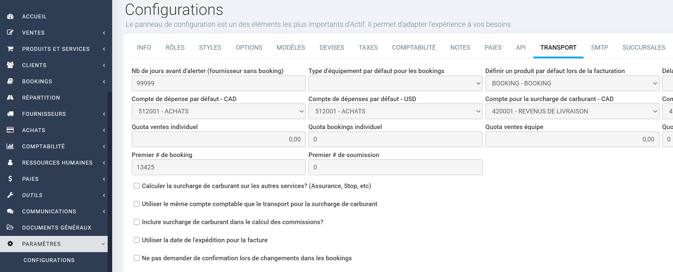Toggle use shipping date for invoice
Image resolution: width=673 pixels, height=272 pixels.
[x=137, y=240]
